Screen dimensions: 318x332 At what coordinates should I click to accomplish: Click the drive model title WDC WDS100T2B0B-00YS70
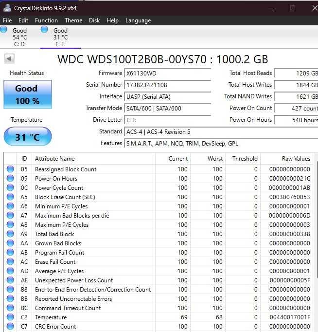pyautogui.click(x=132, y=59)
